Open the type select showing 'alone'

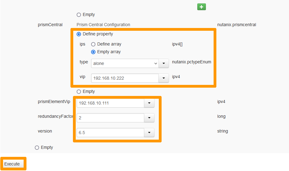pos(125,63)
